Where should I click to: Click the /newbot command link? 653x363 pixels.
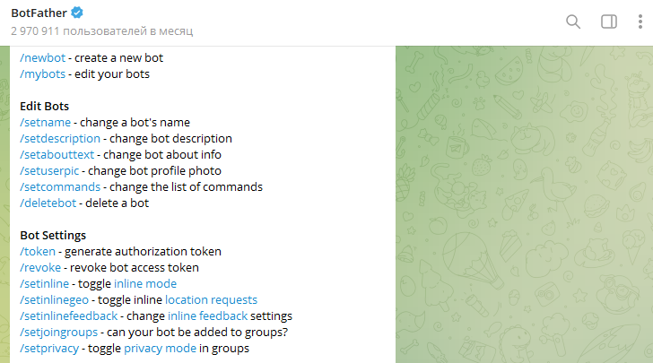point(42,58)
